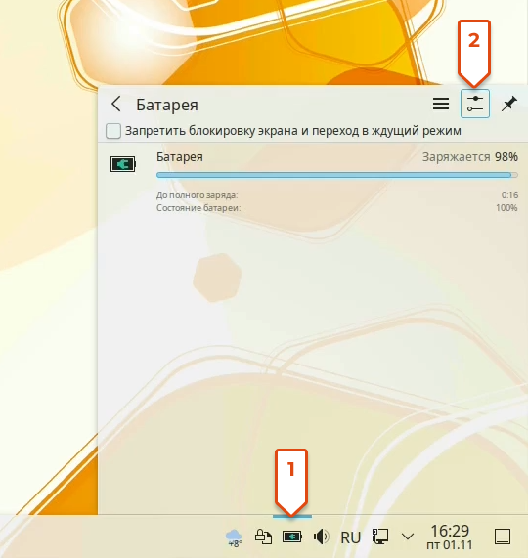Image resolution: width=528 pixels, height=558 pixels.
Task: Open the weather +8° tray widget
Action: (235, 537)
